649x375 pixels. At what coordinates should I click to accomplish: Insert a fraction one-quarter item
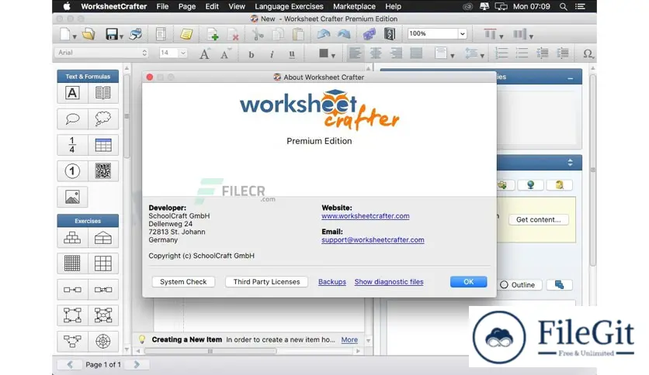[72, 145]
